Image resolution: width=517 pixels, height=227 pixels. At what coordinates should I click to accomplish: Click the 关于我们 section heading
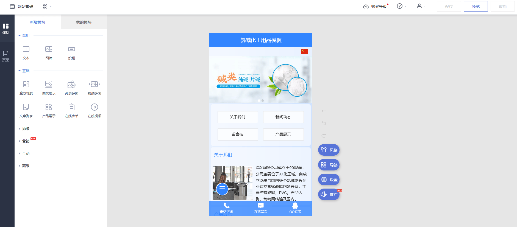[223, 155]
